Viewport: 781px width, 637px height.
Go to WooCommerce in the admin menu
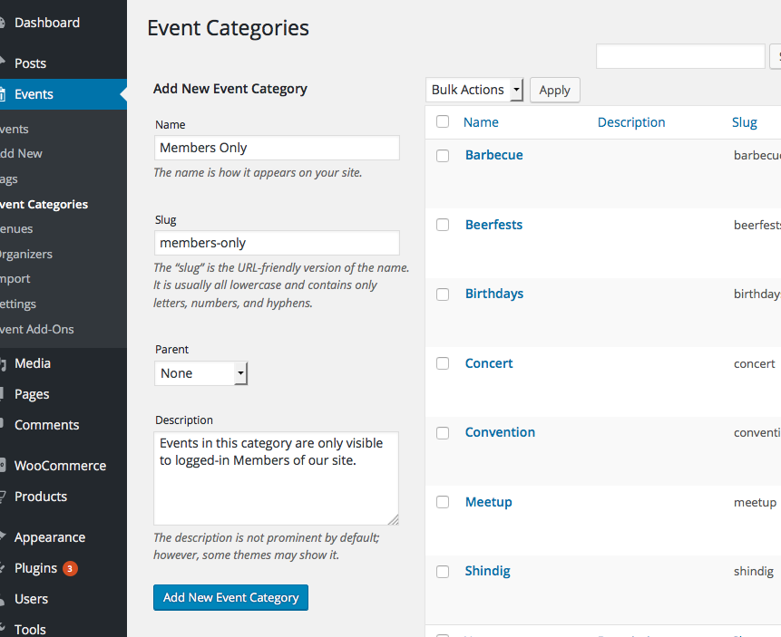(x=60, y=466)
